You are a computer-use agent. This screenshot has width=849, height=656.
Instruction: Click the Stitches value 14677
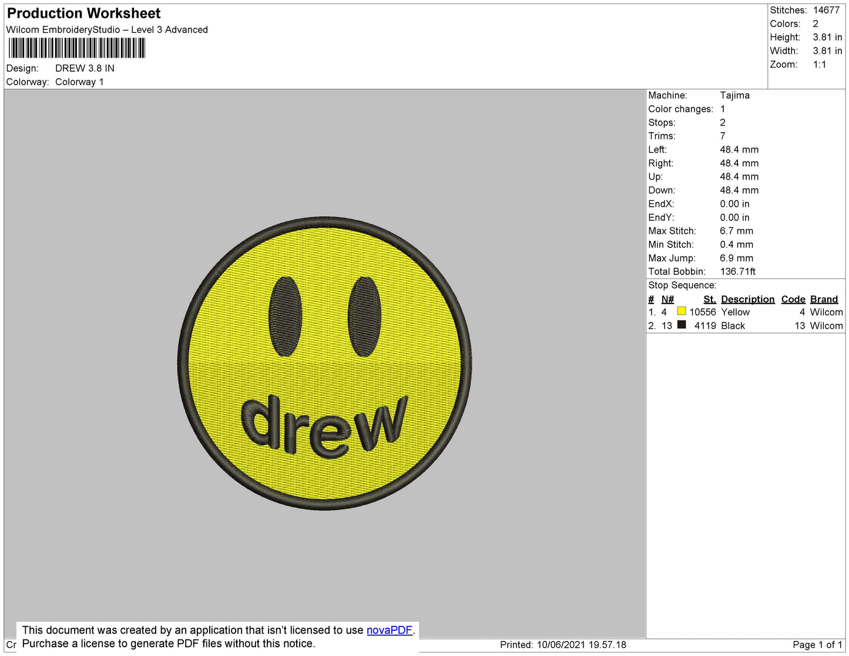826,10
